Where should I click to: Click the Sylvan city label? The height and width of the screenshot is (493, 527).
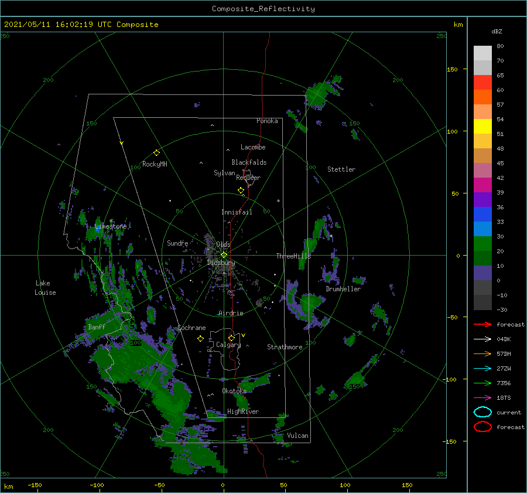point(224,173)
